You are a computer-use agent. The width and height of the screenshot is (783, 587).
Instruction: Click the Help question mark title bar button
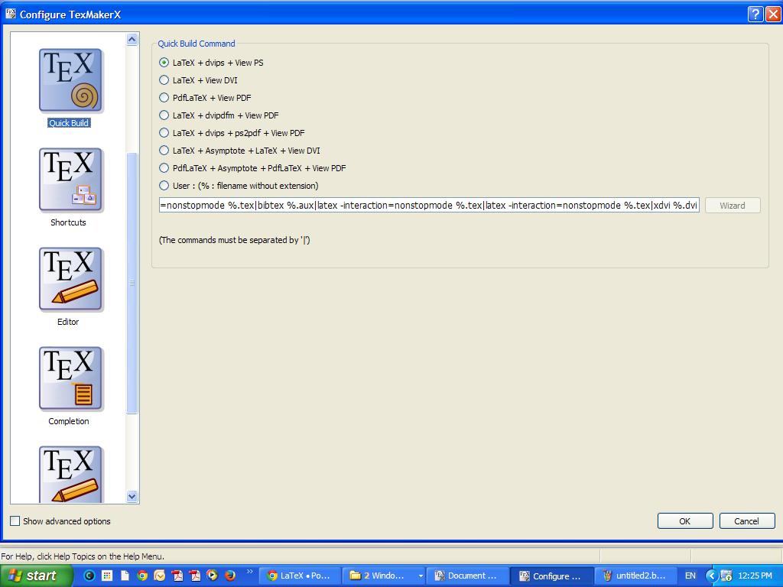click(x=755, y=14)
